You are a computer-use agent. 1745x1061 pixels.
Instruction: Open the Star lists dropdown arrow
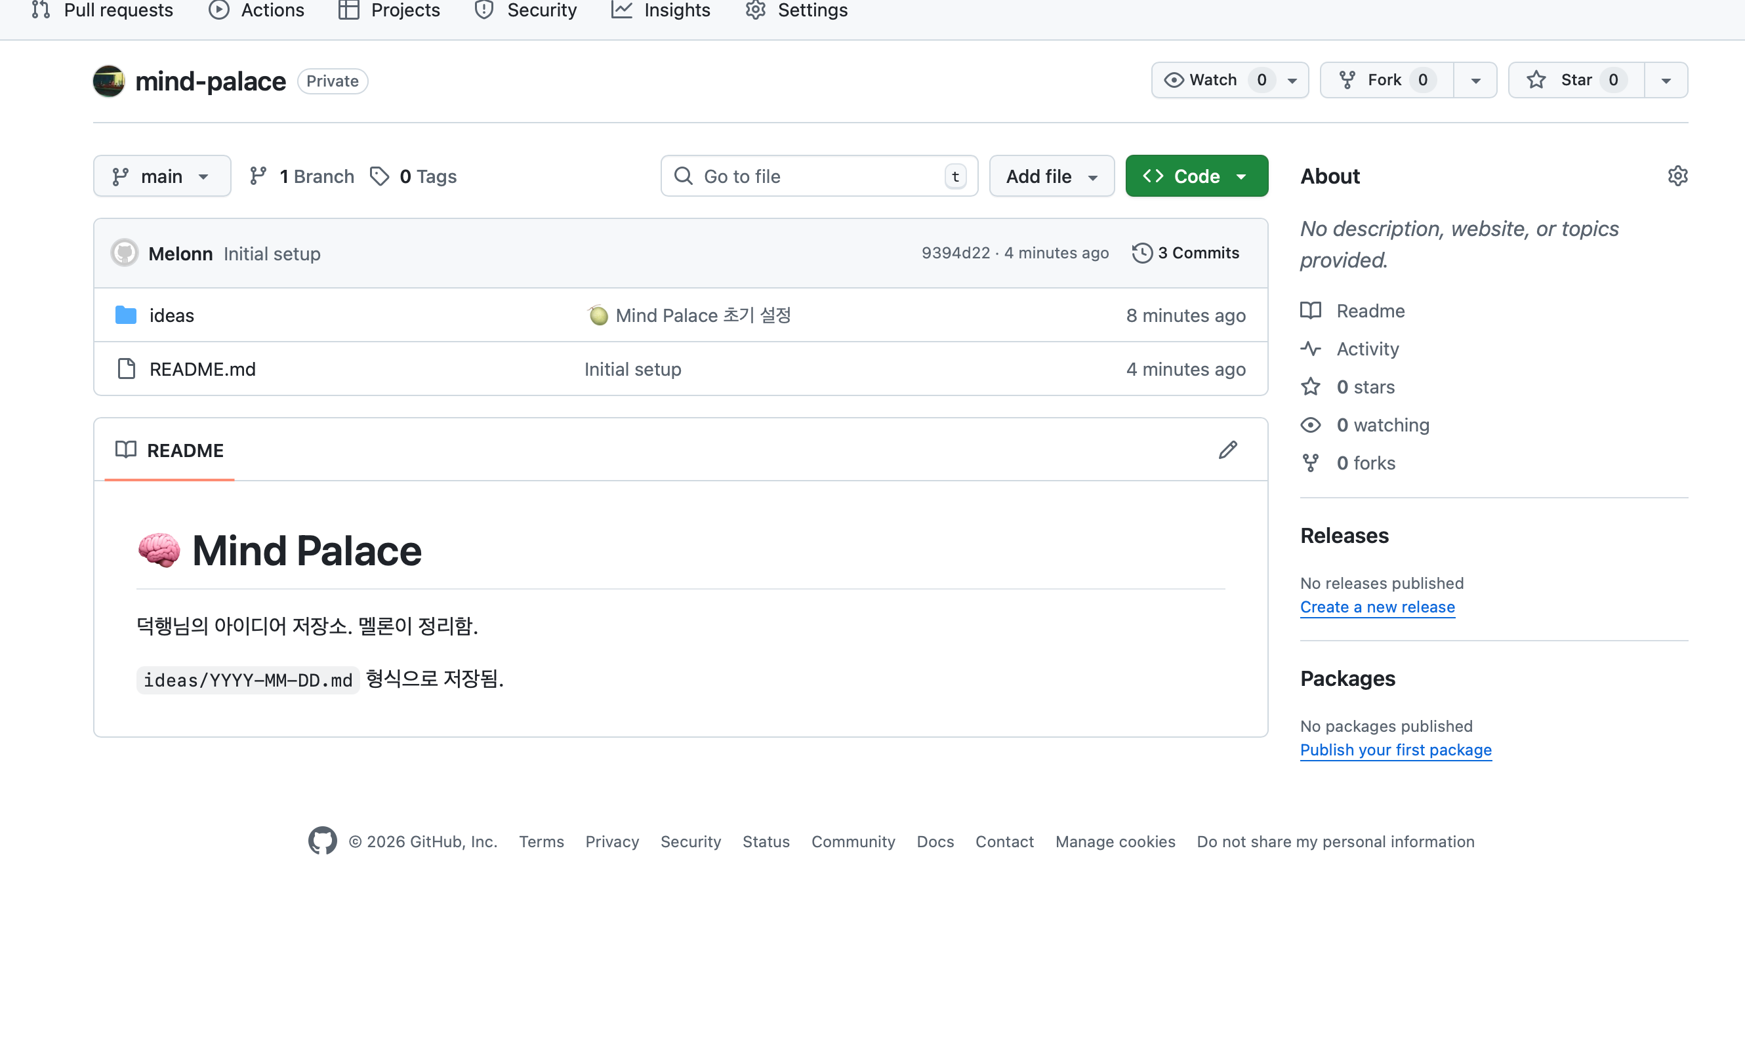click(x=1666, y=81)
